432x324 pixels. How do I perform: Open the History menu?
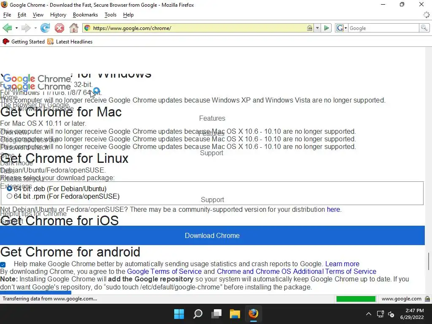click(x=58, y=15)
